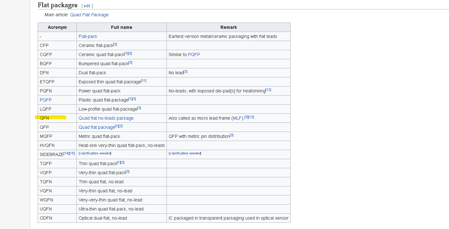This screenshot has width=449, height=229.
Task: Open the PQFP acronym link
Action: (46, 100)
